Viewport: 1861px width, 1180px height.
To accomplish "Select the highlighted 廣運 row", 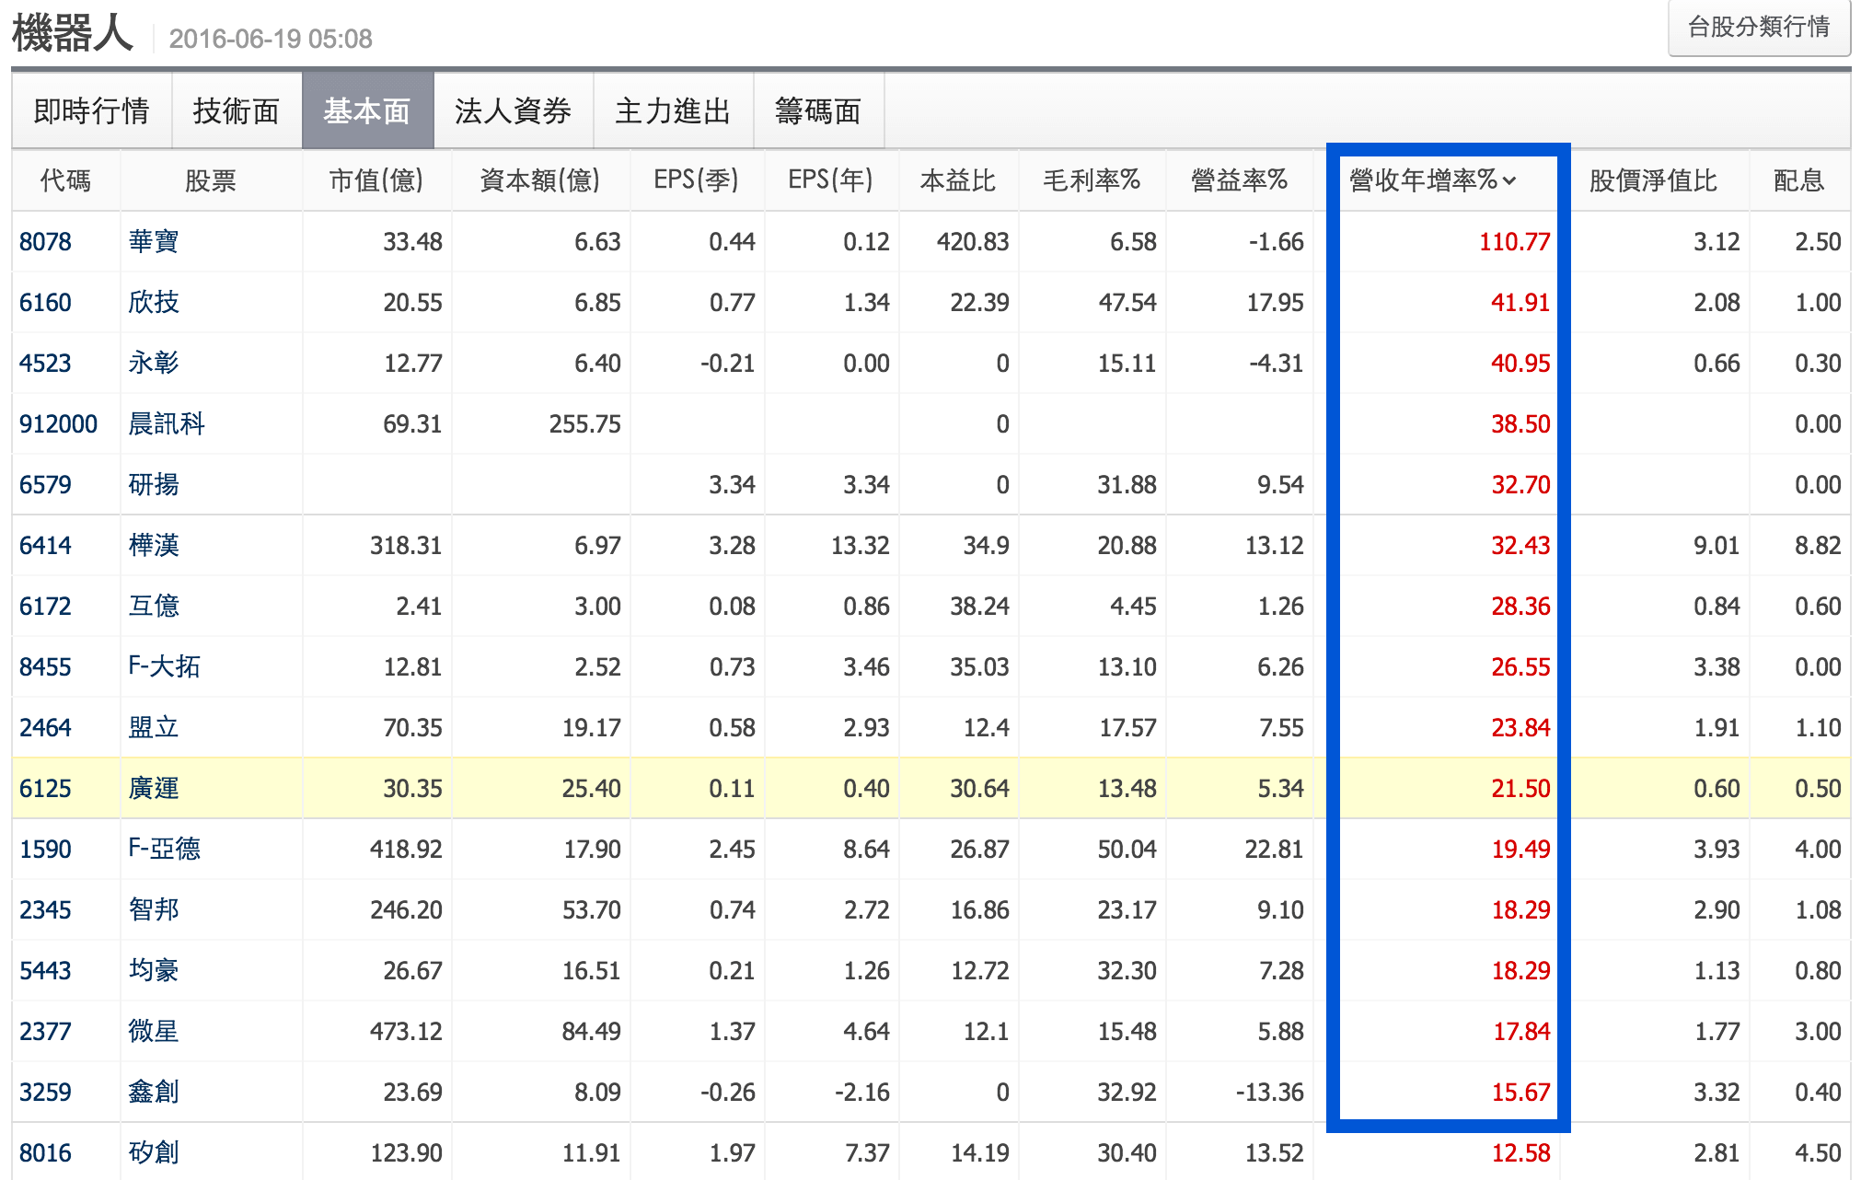I will pos(152,788).
